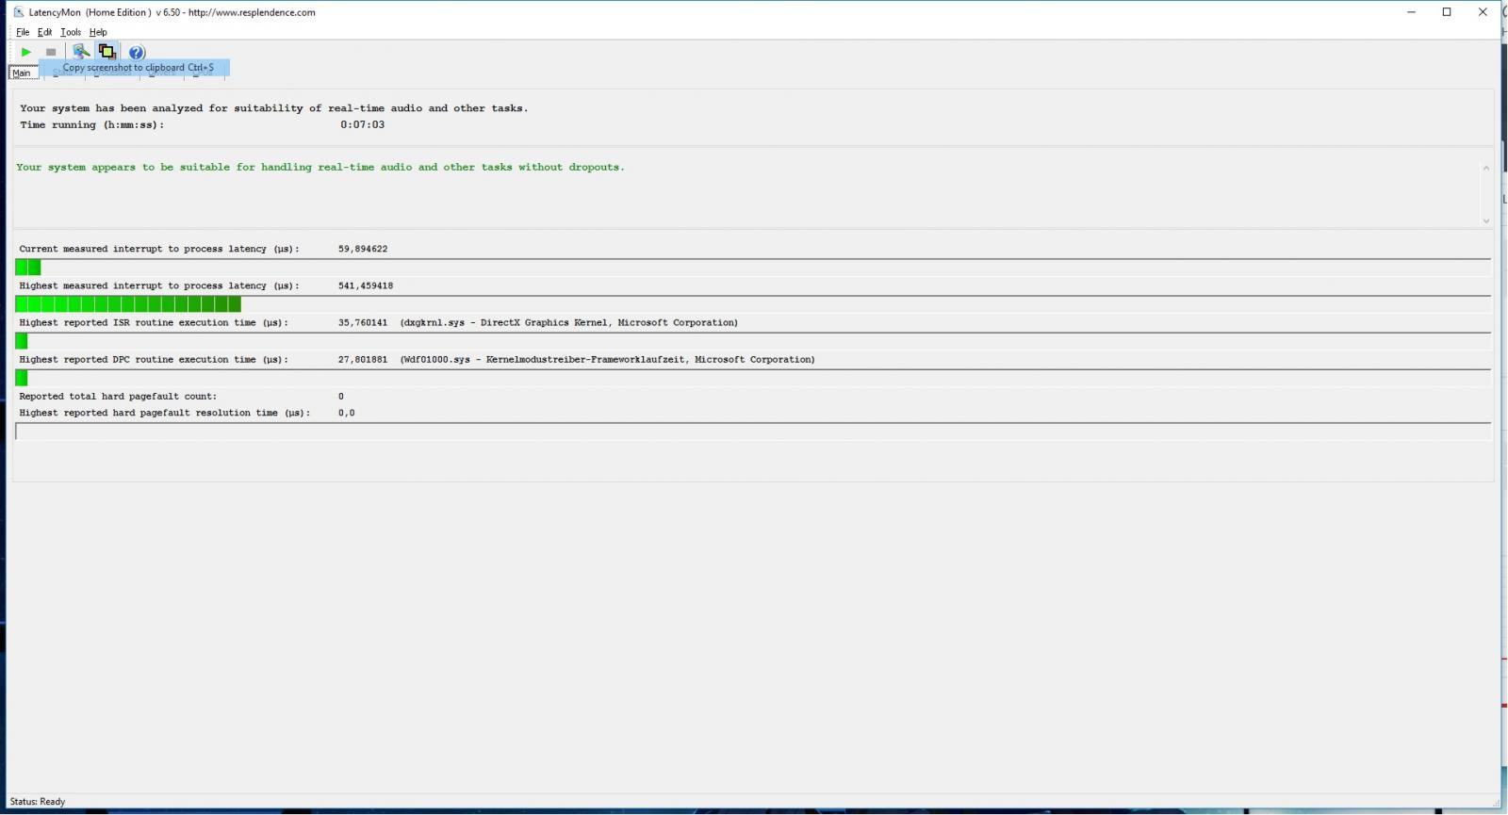Close the LatencyMon window
Image resolution: width=1508 pixels, height=815 pixels.
coord(1483,12)
